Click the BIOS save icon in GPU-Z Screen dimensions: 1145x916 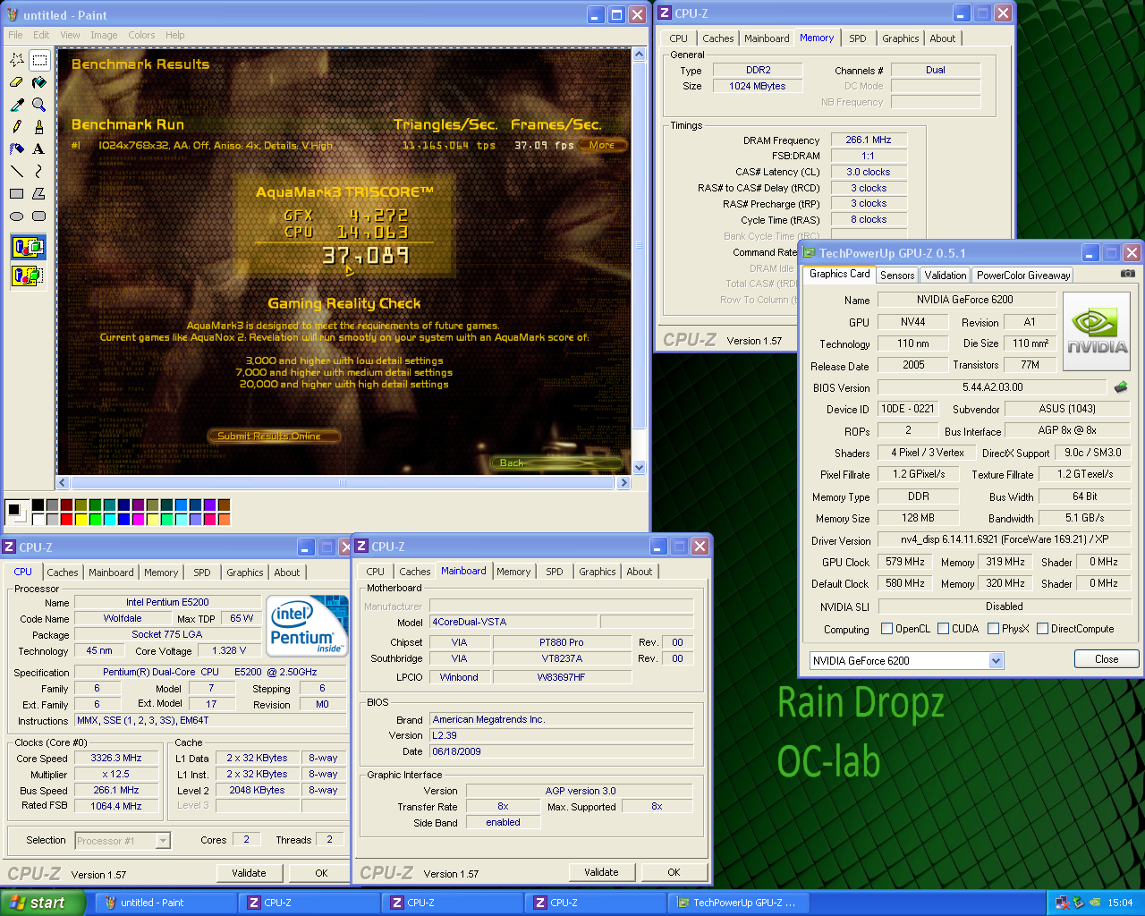pyautogui.click(x=1121, y=387)
